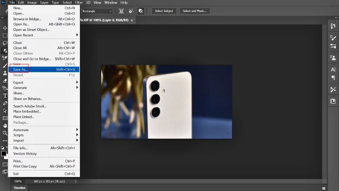
Task: Expand the Generate submenu
Action: coord(44,88)
